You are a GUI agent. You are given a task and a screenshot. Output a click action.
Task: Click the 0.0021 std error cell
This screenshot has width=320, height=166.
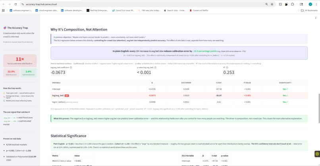(186, 102)
